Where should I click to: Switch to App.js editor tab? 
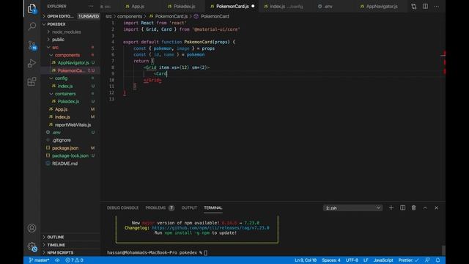(x=138, y=7)
